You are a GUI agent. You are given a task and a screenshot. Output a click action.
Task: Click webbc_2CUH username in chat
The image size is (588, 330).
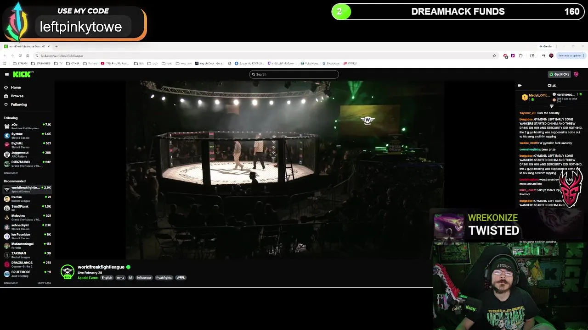pos(528,143)
